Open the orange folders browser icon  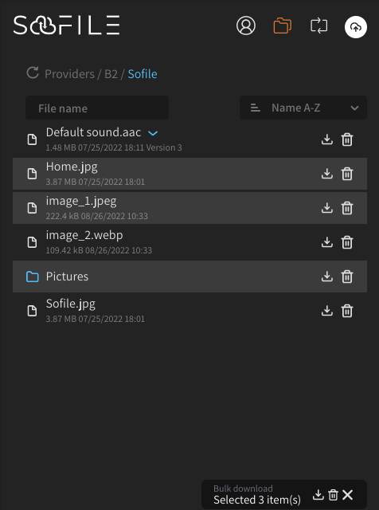282,25
